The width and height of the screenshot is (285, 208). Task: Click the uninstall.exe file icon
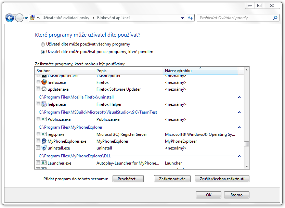44,148
